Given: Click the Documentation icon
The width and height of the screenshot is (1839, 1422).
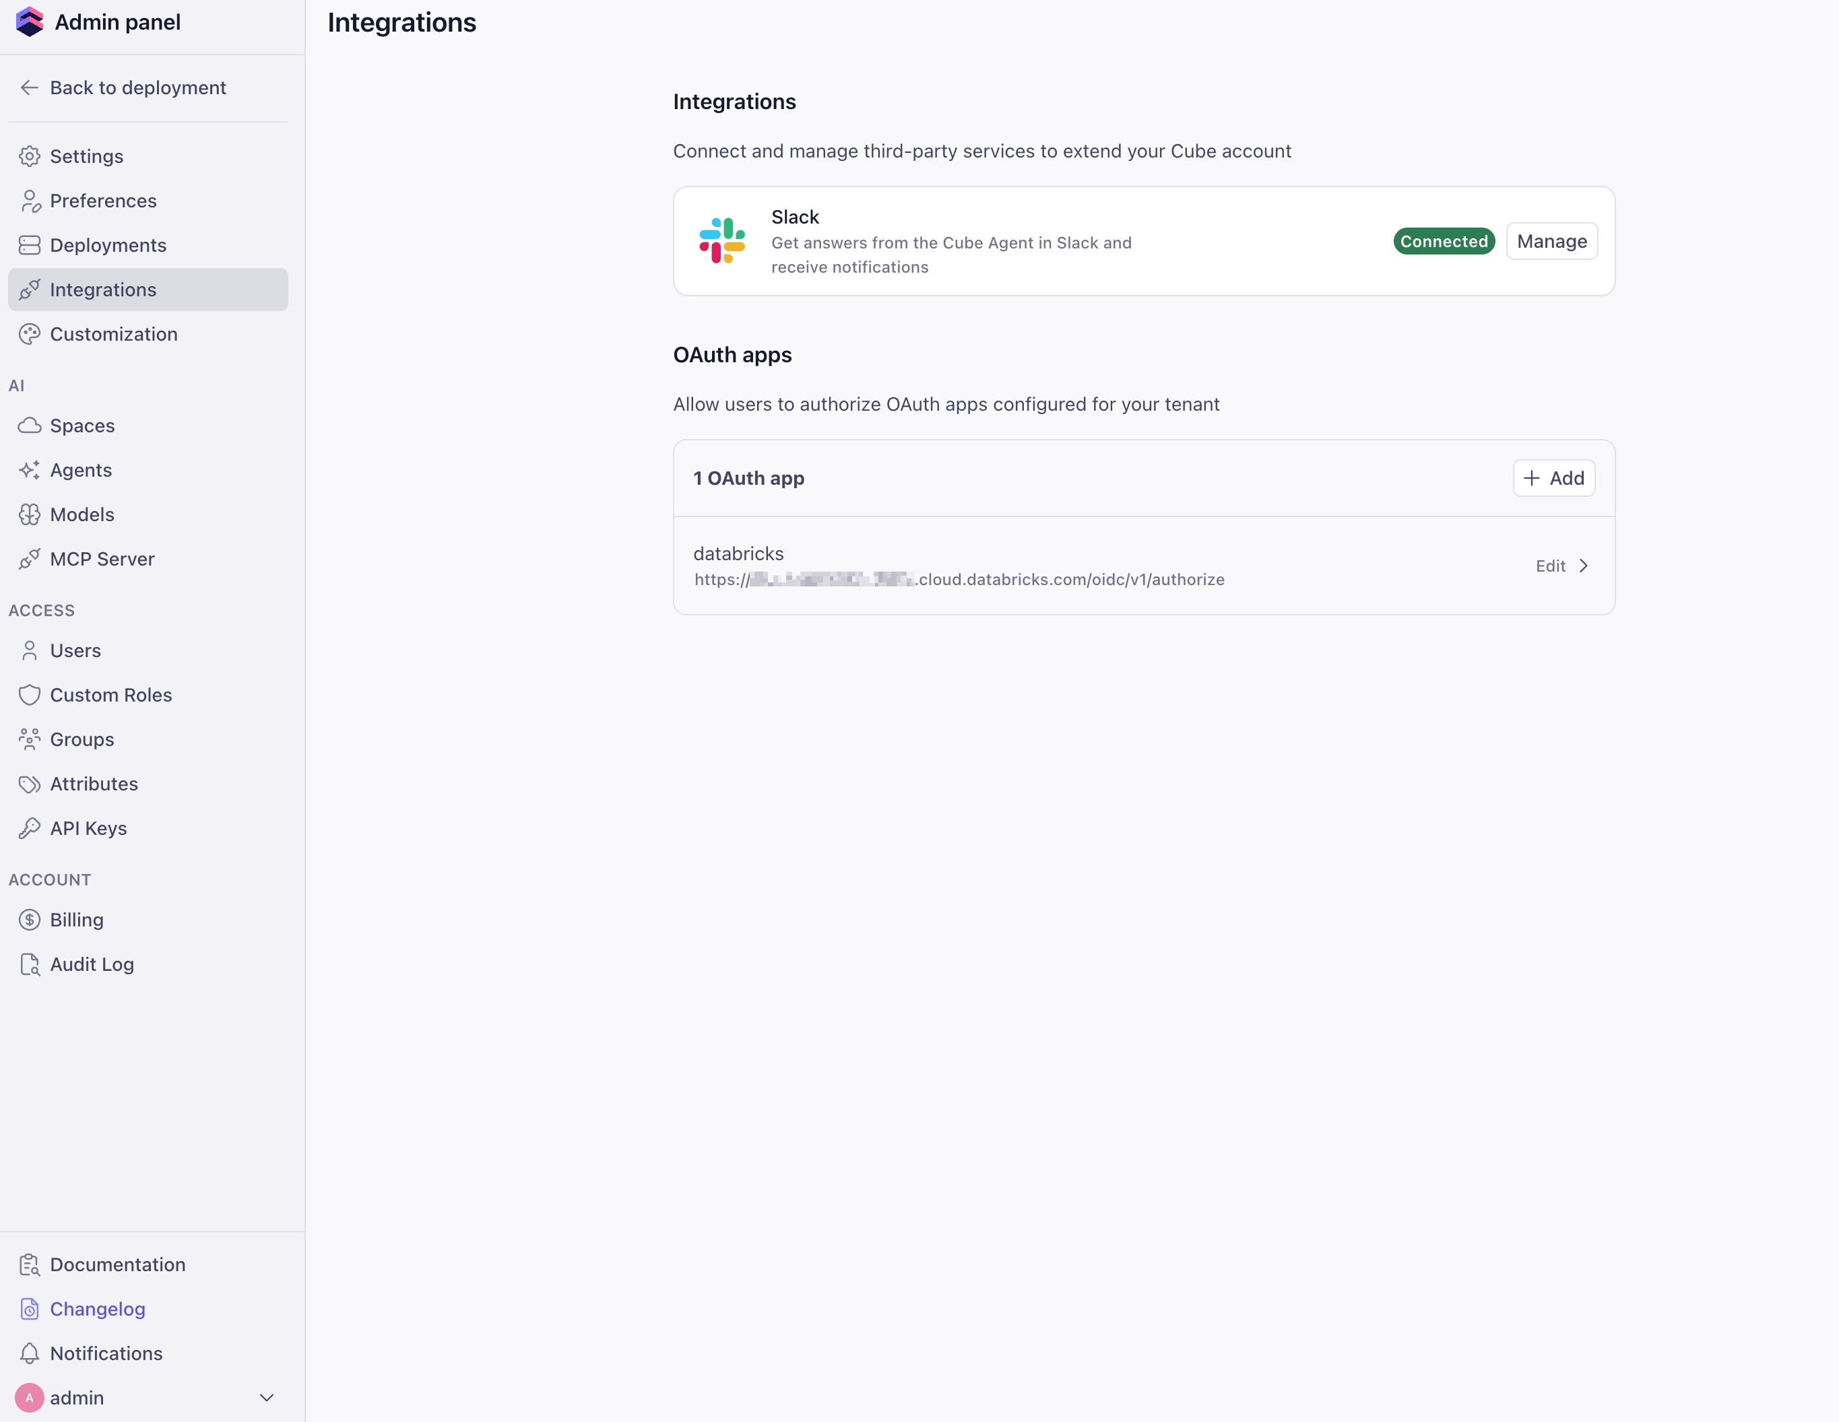Looking at the screenshot, I should pyautogui.click(x=30, y=1264).
